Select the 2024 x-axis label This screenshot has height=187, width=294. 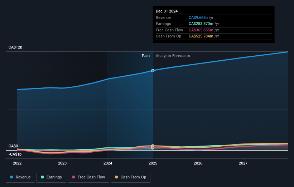pyautogui.click(x=108, y=163)
